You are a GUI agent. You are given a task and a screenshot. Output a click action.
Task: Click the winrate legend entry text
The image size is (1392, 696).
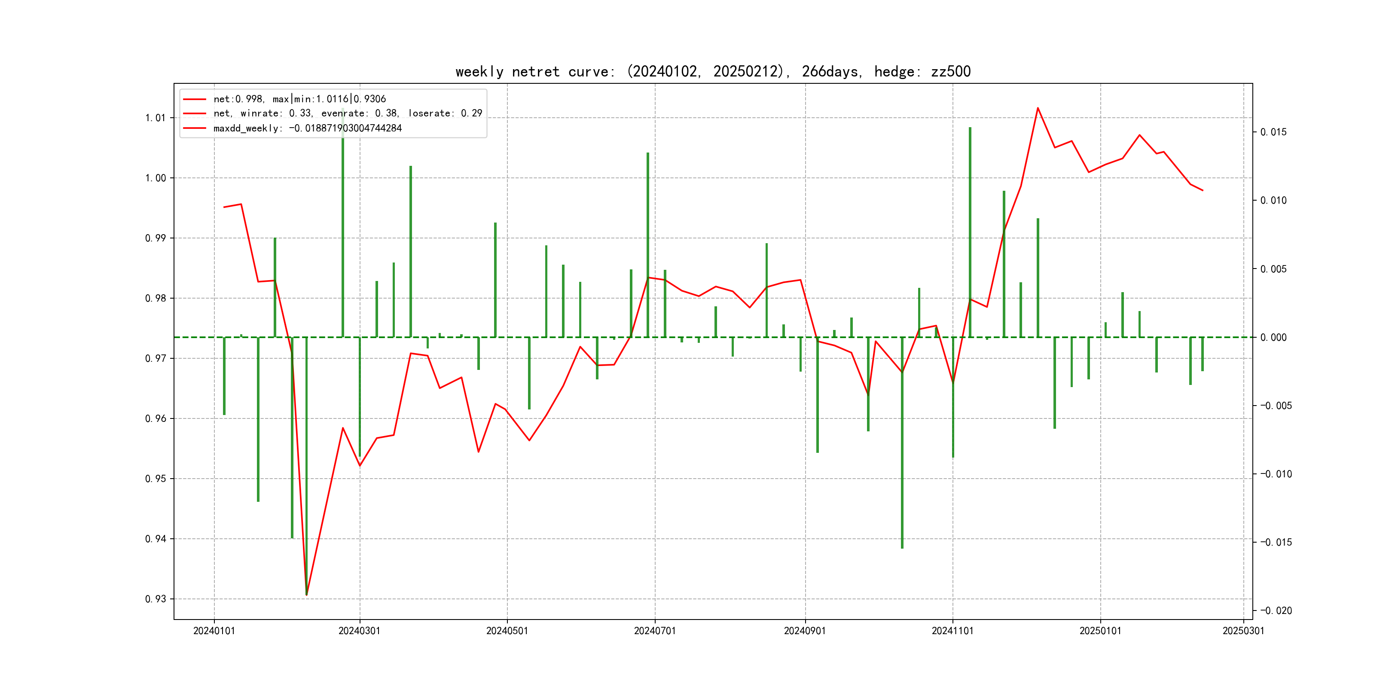(x=348, y=113)
